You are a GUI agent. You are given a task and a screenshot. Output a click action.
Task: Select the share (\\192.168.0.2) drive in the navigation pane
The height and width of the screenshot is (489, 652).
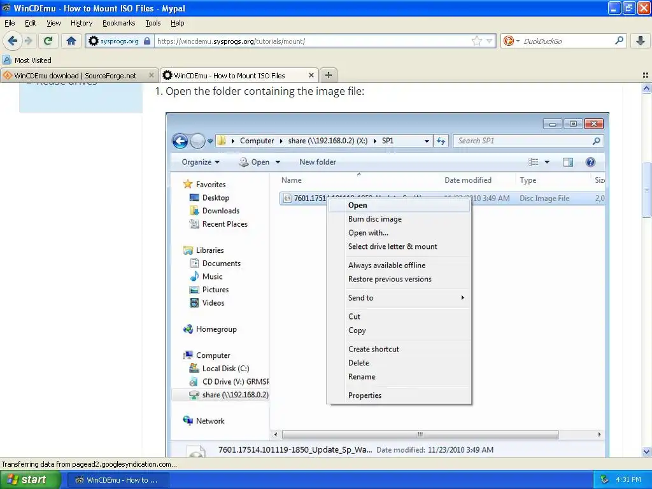pyautogui.click(x=228, y=395)
